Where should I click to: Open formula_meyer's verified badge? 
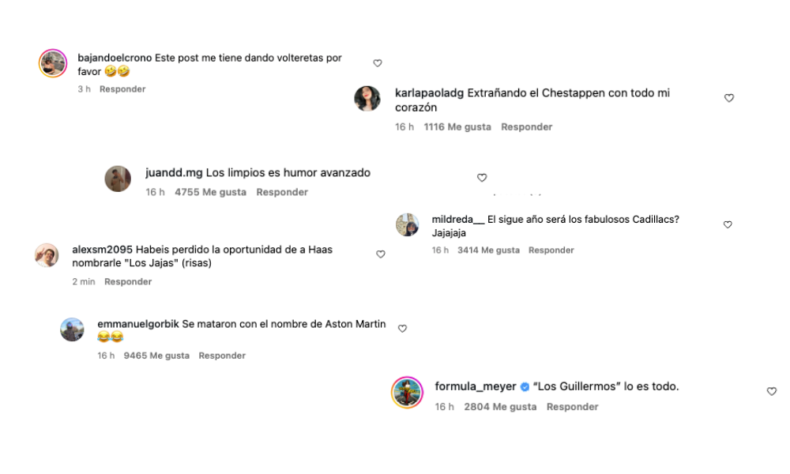point(525,387)
